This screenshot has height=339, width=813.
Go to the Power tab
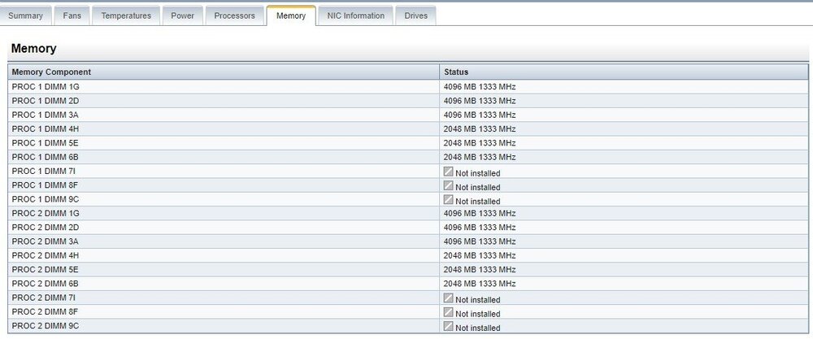[182, 15]
